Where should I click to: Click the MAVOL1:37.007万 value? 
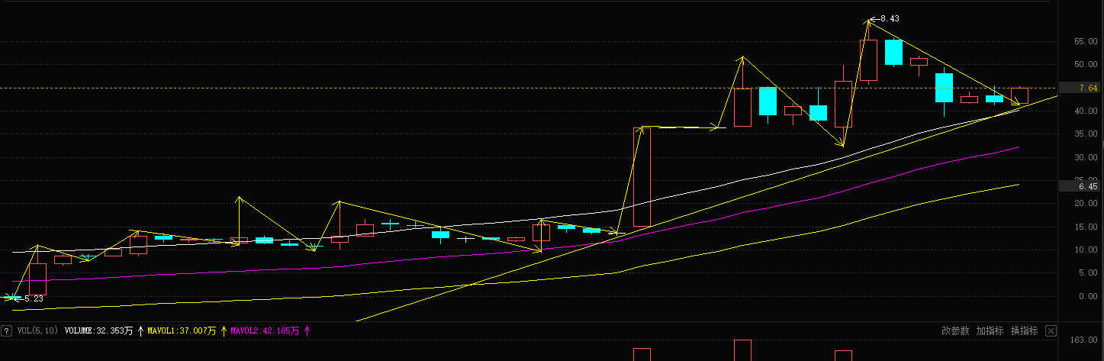[182, 331]
